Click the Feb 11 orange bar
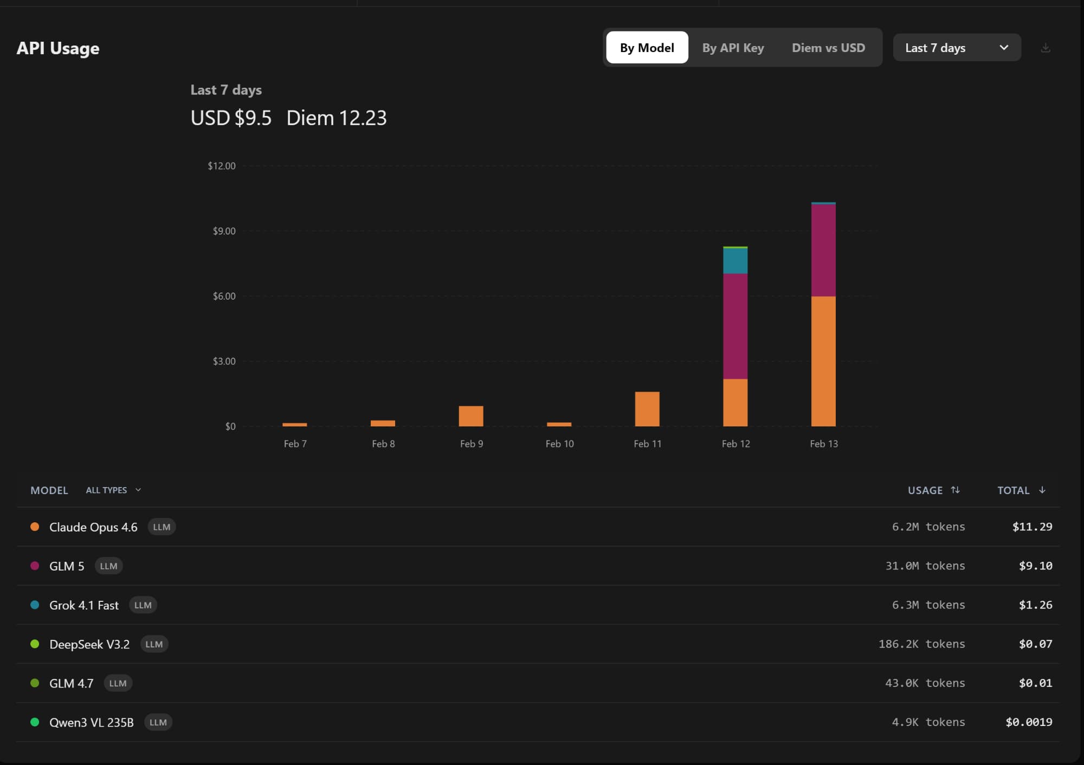This screenshot has width=1084, height=765. click(647, 409)
